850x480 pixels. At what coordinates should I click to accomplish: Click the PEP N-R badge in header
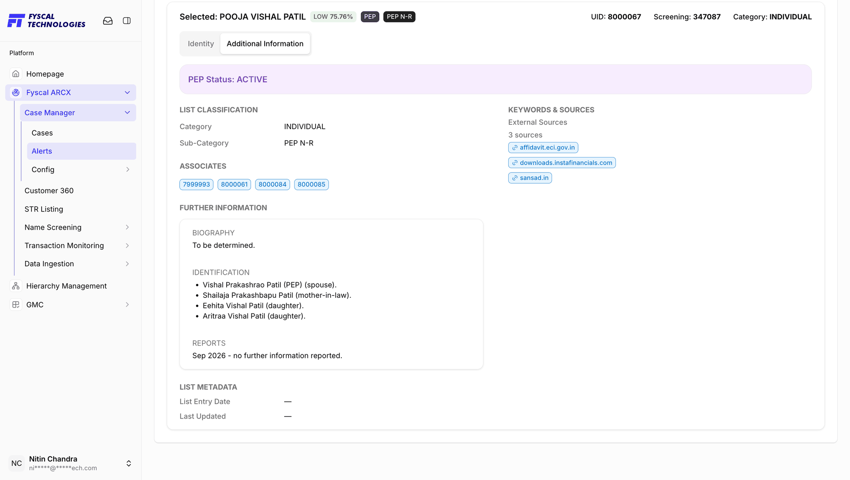pyautogui.click(x=399, y=17)
